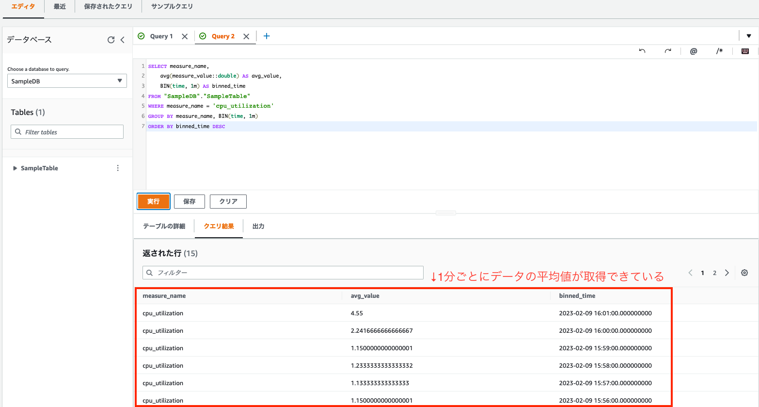Collapse the databases side panel
The height and width of the screenshot is (407, 759).
point(123,39)
